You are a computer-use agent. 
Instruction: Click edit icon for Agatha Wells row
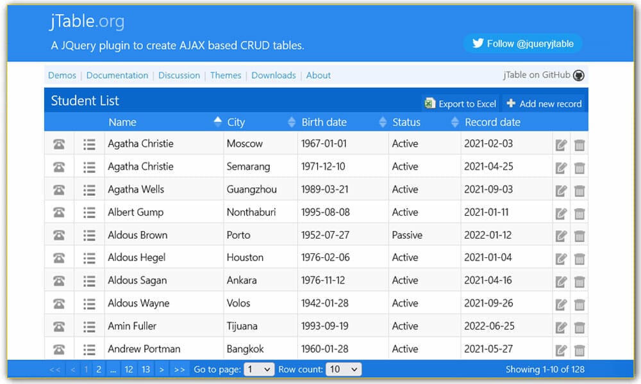(x=561, y=190)
